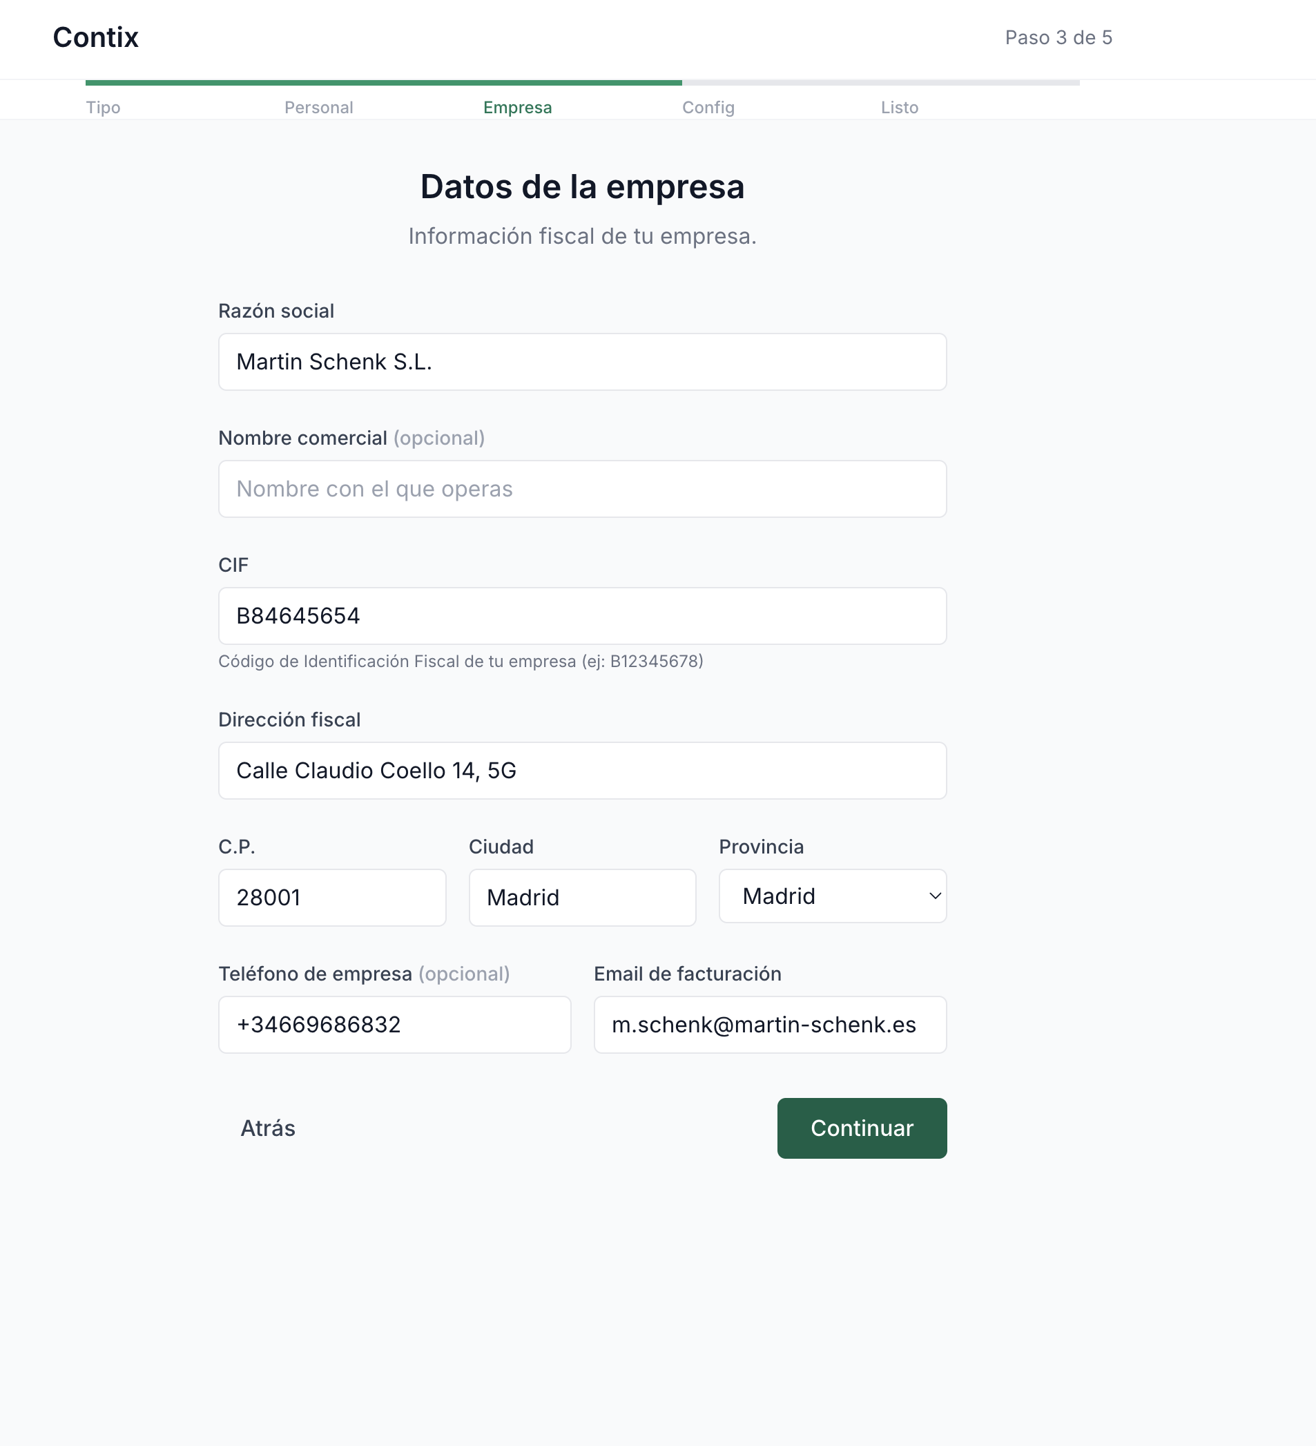Click the Dirección fiscal address field
The height and width of the screenshot is (1446, 1316).
pyautogui.click(x=581, y=771)
